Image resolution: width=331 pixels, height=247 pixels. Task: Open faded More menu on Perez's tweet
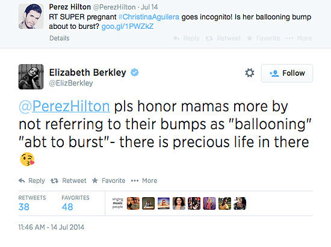(x=299, y=38)
